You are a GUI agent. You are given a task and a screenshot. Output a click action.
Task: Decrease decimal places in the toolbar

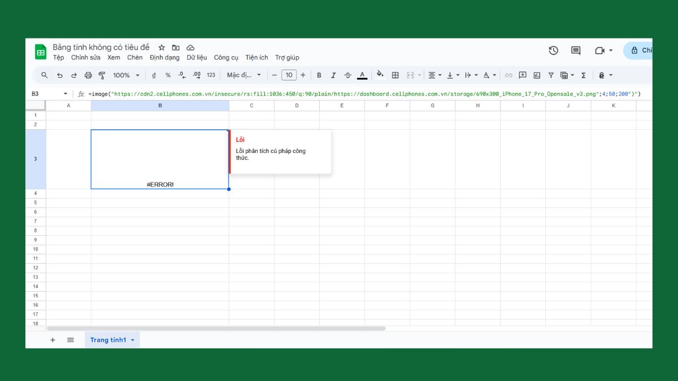pos(181,75)
